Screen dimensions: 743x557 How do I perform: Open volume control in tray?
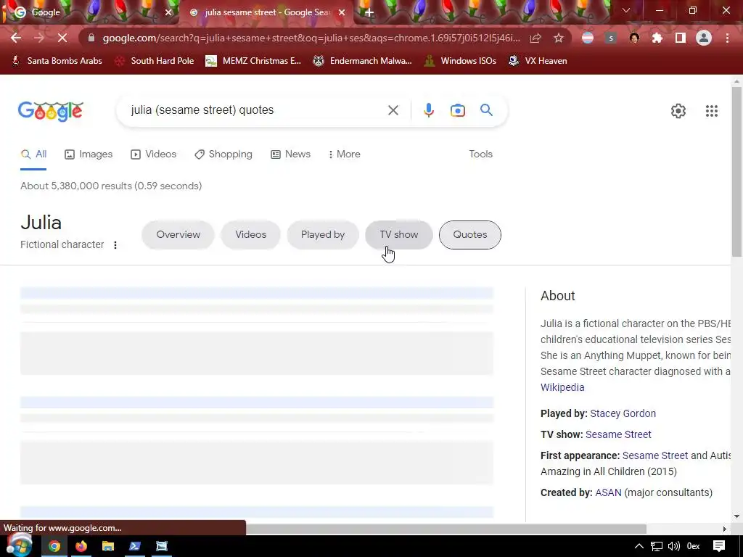(673, 546)
